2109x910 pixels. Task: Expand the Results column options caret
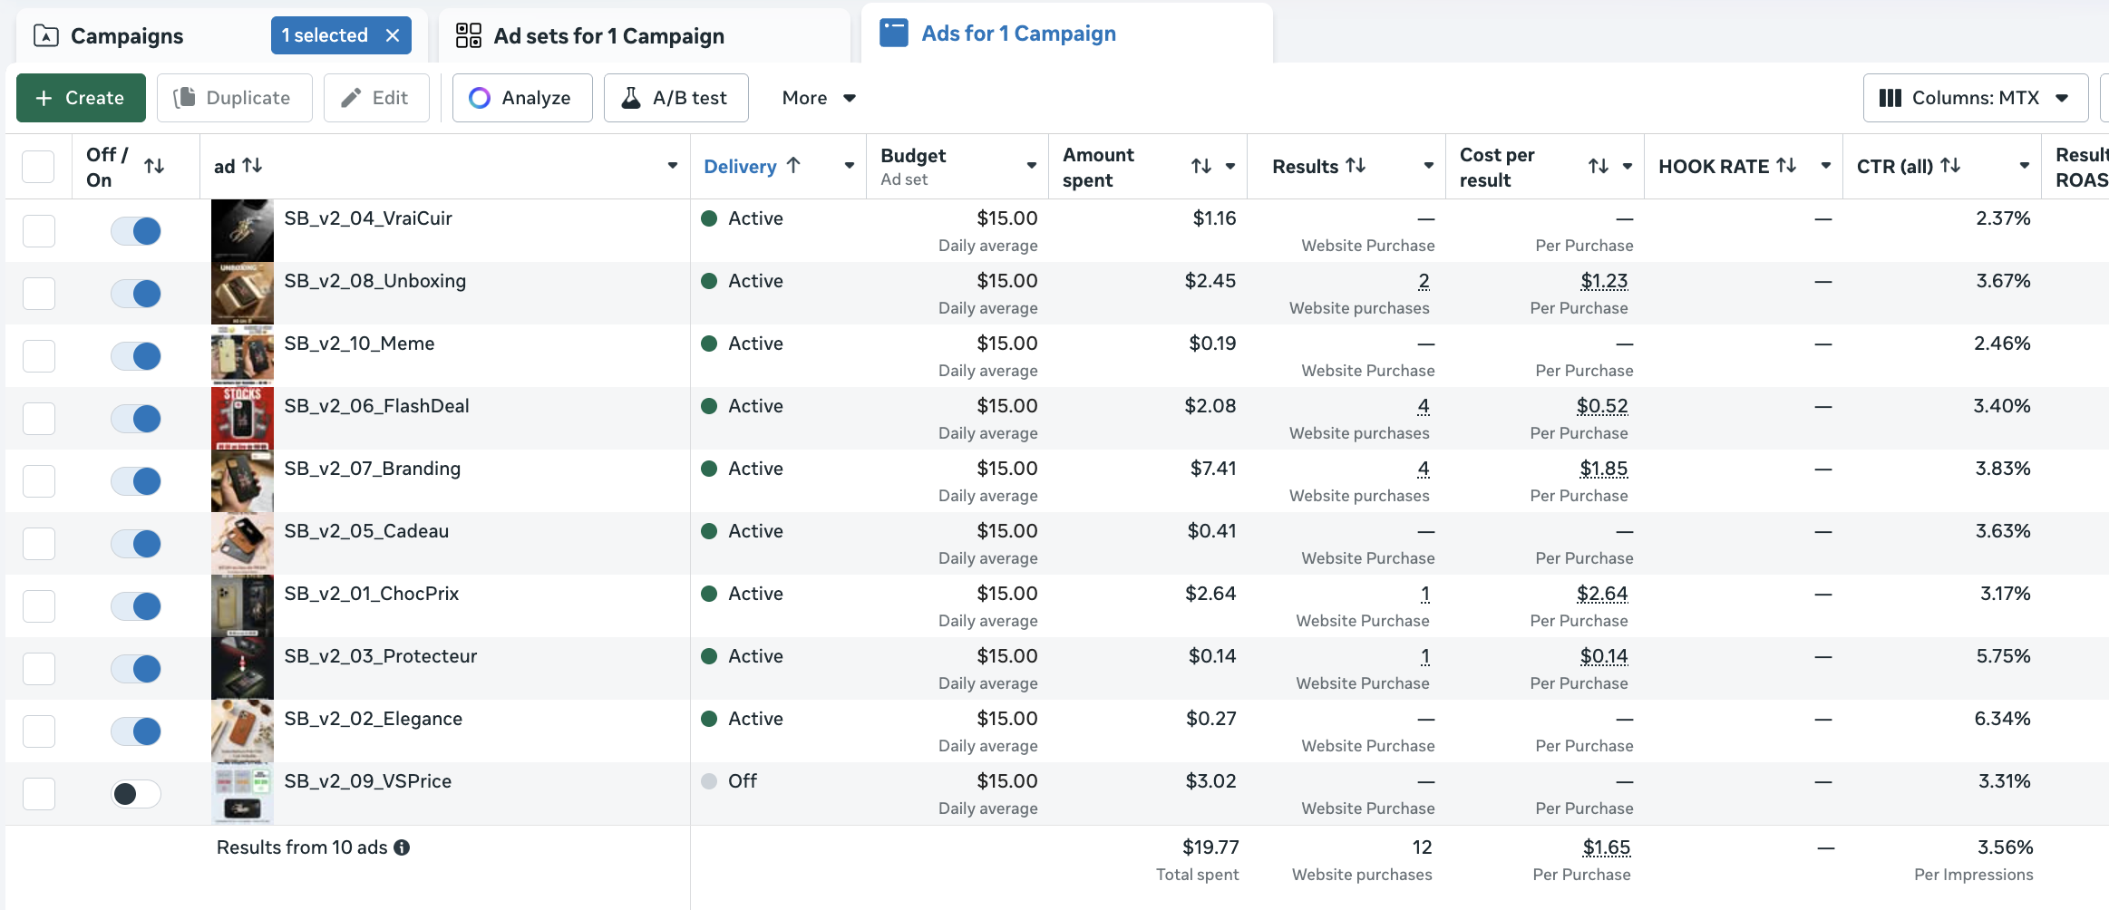click(1429, 166)
